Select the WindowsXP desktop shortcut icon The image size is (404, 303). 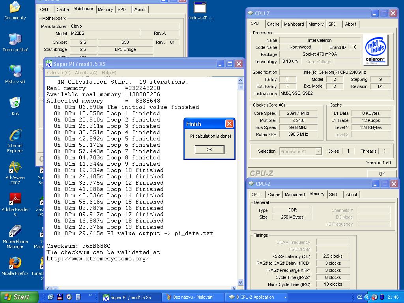[x=200, y=10]
